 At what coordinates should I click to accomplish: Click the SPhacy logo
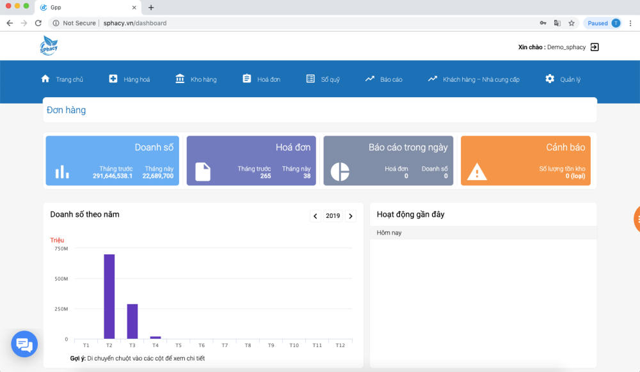click(49, 45)
